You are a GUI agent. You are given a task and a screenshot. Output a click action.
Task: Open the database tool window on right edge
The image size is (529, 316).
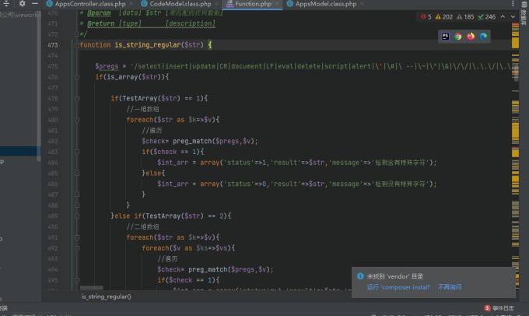524,12
